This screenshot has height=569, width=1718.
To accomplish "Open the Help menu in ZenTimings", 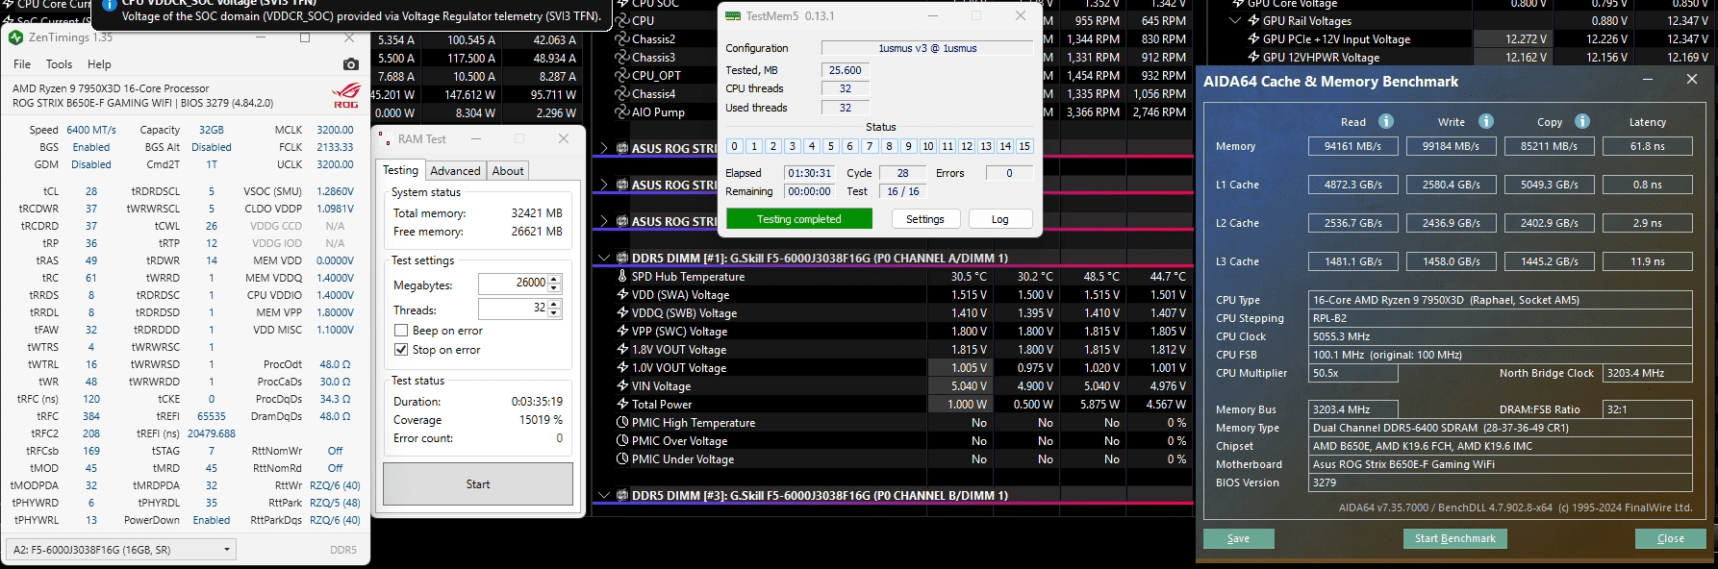I will (x=99, y=64).
